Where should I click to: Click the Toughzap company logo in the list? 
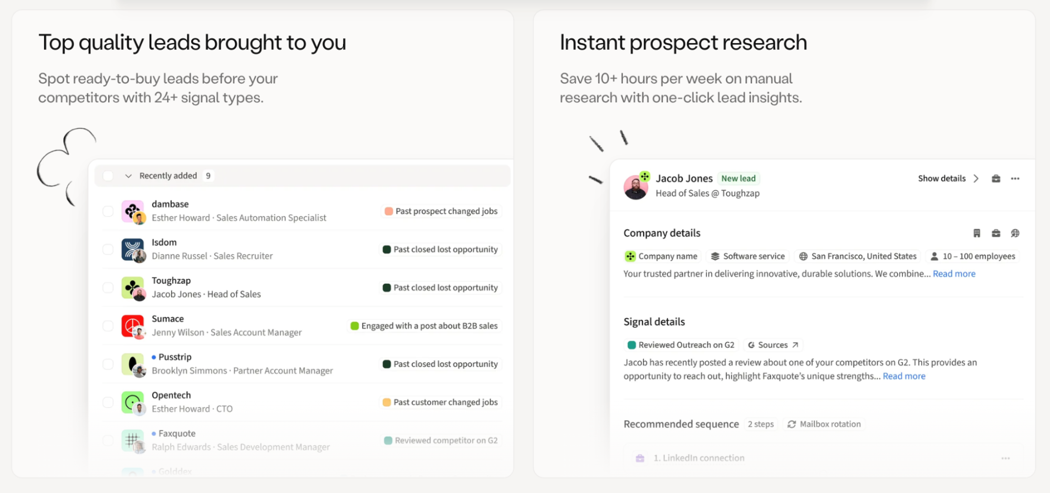[x=132, y=287]
